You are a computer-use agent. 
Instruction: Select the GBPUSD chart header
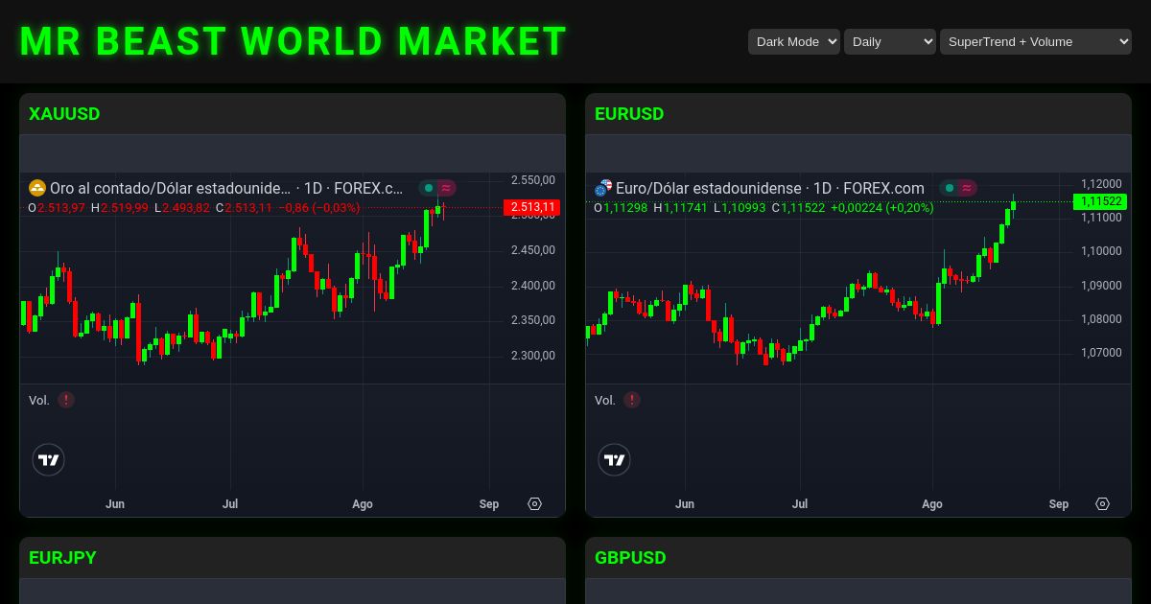pos(630,557)
